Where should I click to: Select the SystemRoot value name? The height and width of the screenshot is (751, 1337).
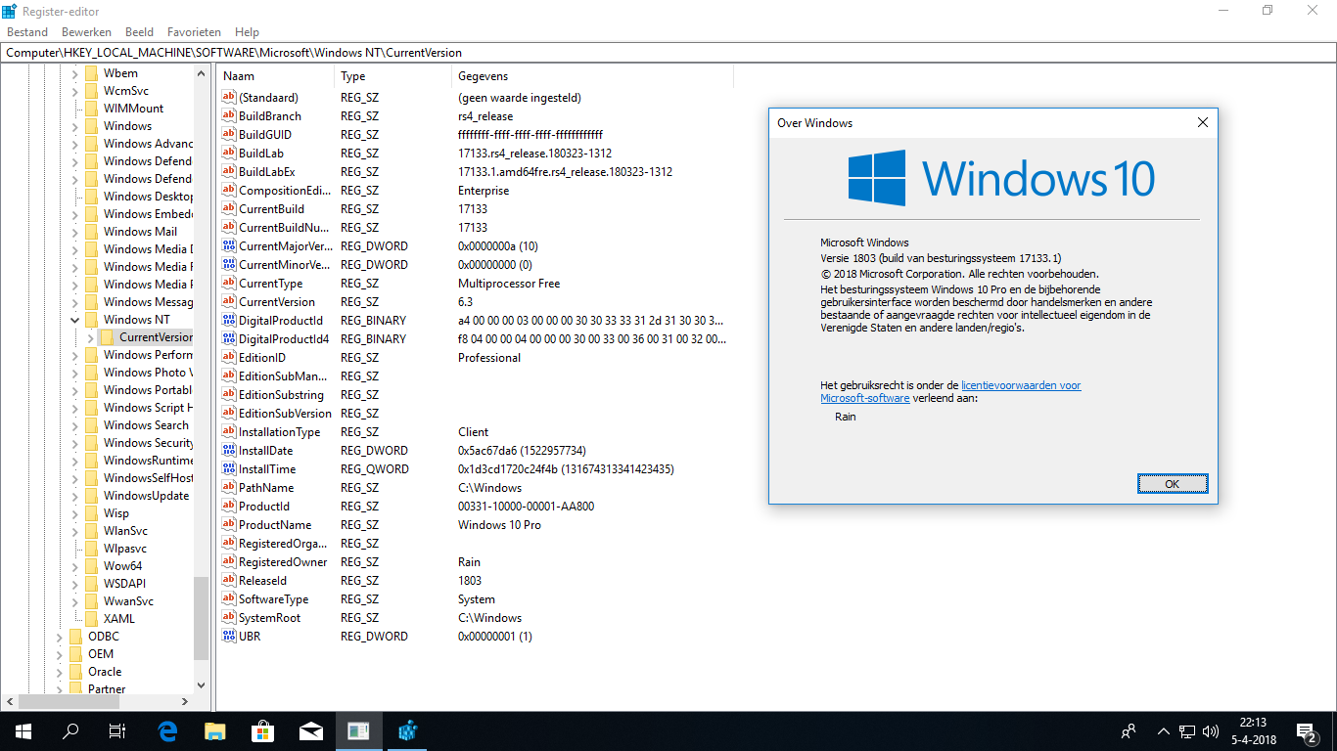270,618
